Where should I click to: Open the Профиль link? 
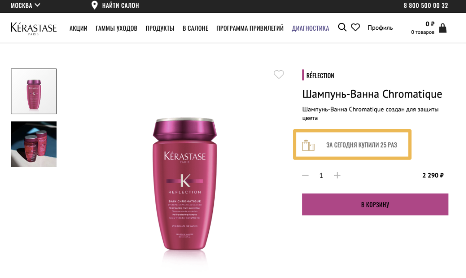[380, 28]
